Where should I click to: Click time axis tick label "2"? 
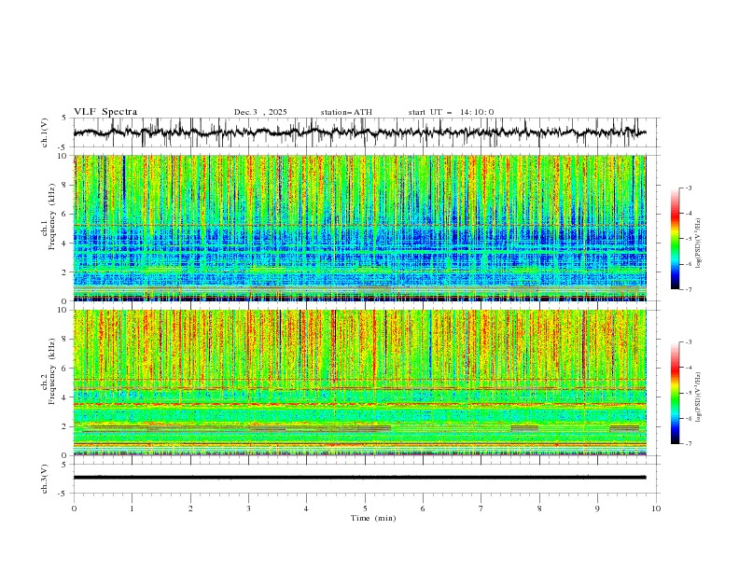point(190,508)
